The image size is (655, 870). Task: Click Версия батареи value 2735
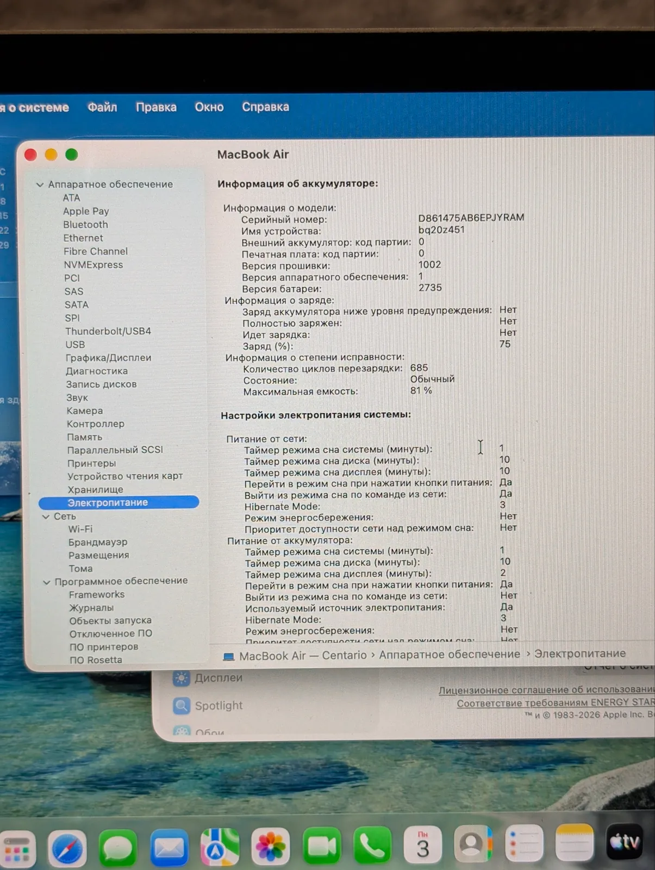[x=430, y=288]
